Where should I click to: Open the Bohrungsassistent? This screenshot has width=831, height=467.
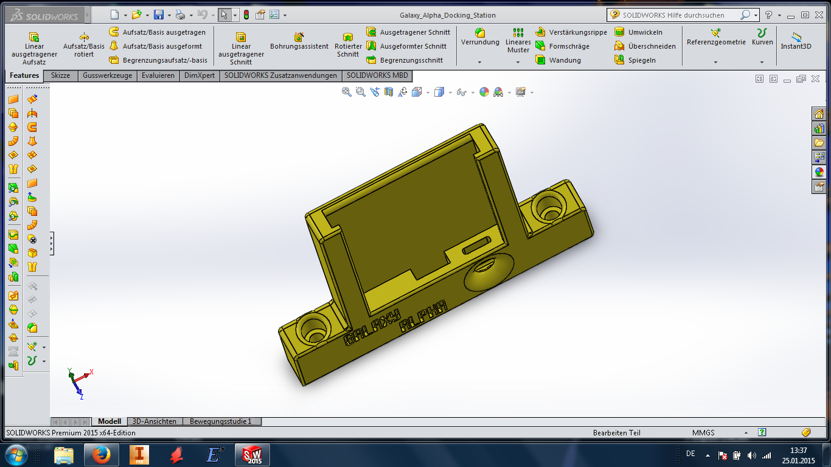coord(299,41)
